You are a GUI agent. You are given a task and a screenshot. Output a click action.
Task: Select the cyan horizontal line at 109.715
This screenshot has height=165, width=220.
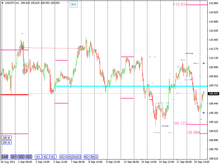pyautogui.click(x=124, y=86)
